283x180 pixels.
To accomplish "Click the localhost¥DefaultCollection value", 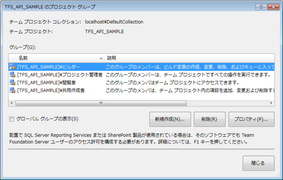I will (114, 22).
